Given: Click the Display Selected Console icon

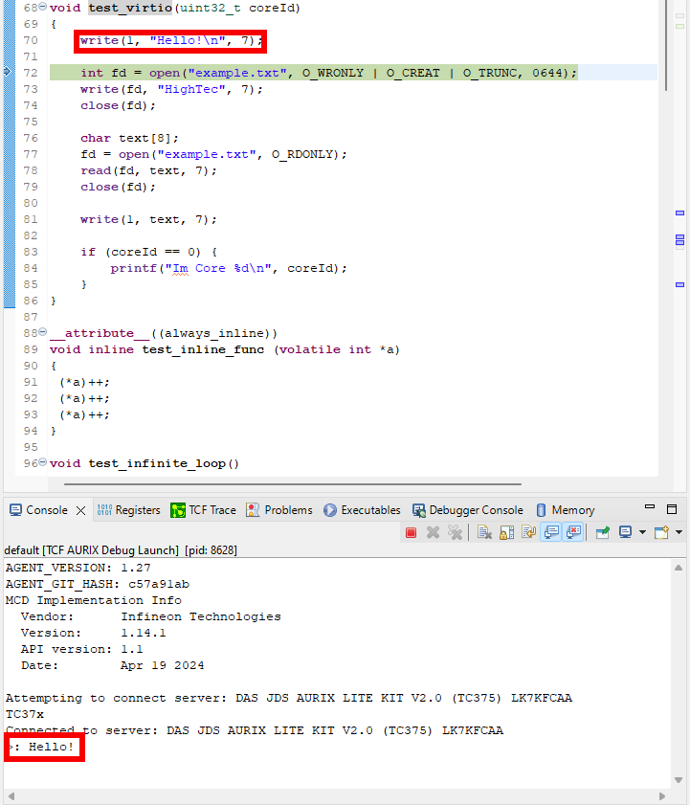Looking at the screenshot, I should (x=625, y=532).
